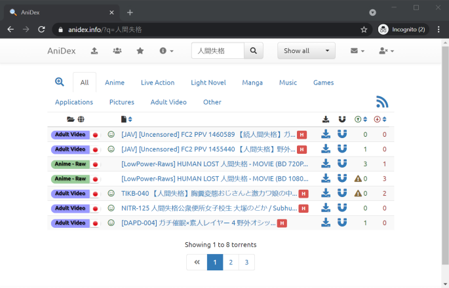Switch to the Manga tab

pyautogui.click(x=252, y=82)
